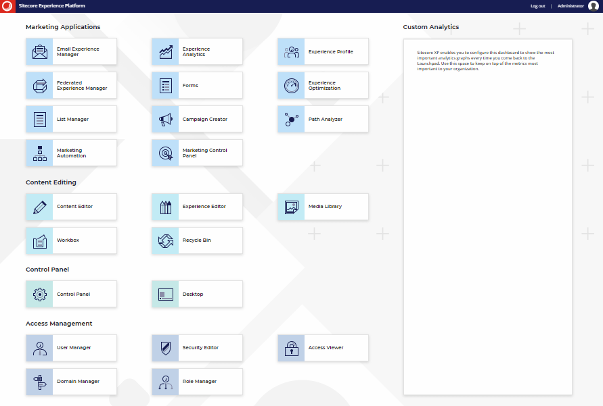Click the Recycle Bin icon
Viewport: 603px width, 406px height.
[x=165, y=240]
